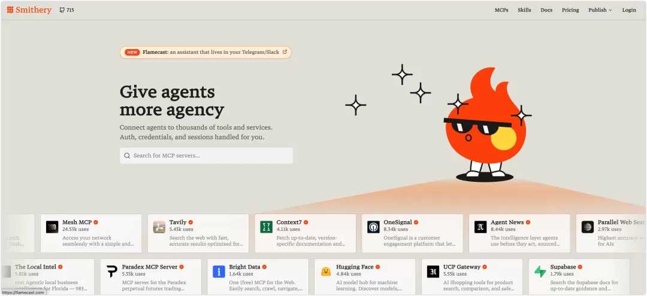The height and width of the screenshot is (296, 647).
Task: Click verified badge next to Context7
Action: coord(306,222)
